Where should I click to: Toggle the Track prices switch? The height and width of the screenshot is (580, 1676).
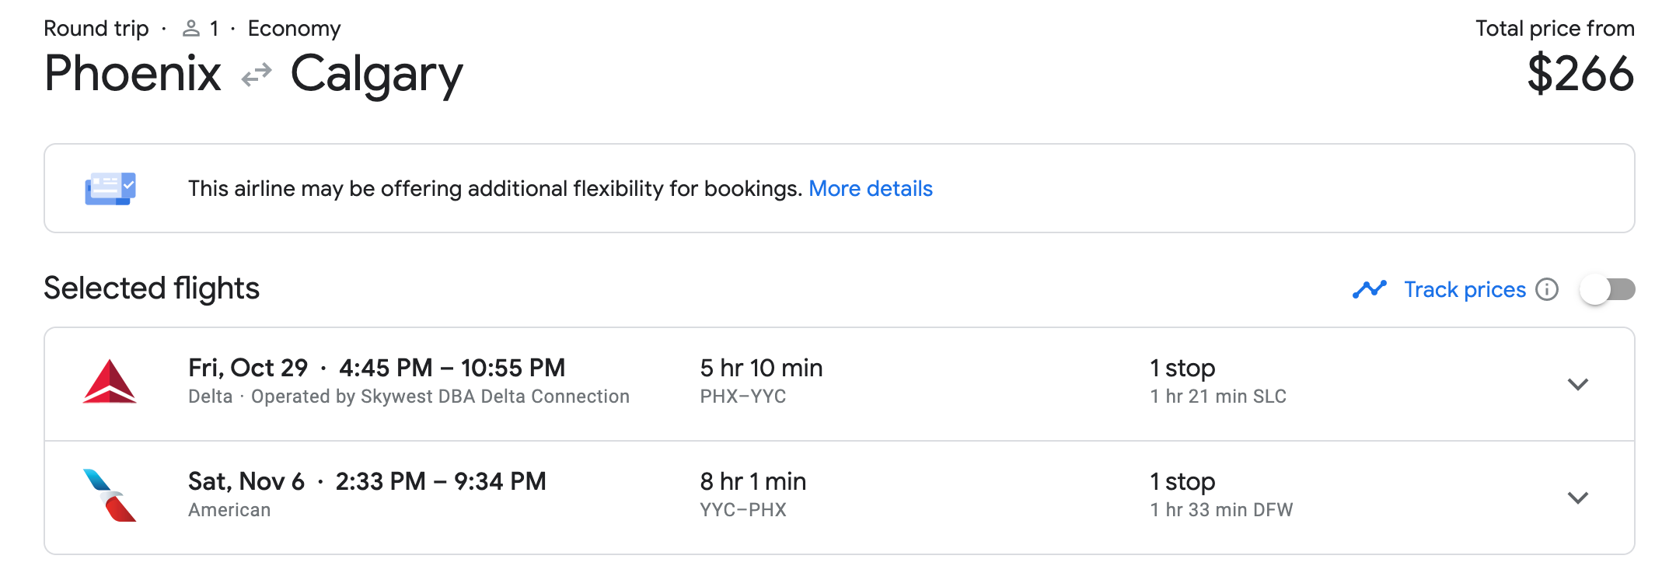tap(1607, 290)
